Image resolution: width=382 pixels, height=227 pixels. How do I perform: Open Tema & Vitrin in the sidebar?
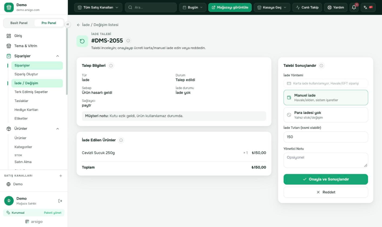point(26,46)
